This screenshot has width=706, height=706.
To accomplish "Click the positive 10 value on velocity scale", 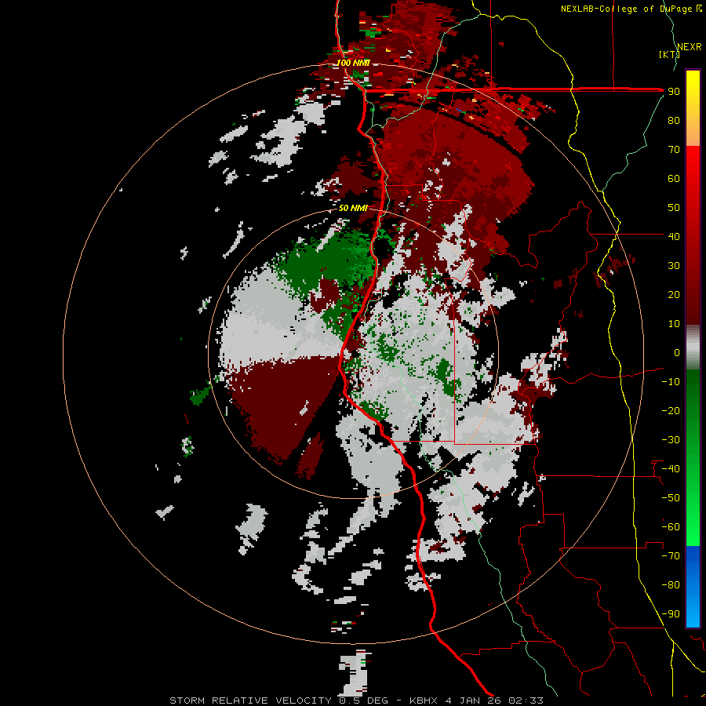I will [674, 324].
